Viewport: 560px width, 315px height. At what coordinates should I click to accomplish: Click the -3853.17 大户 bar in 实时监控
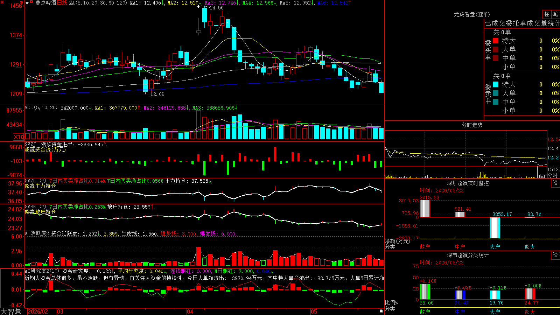(495, 227)
